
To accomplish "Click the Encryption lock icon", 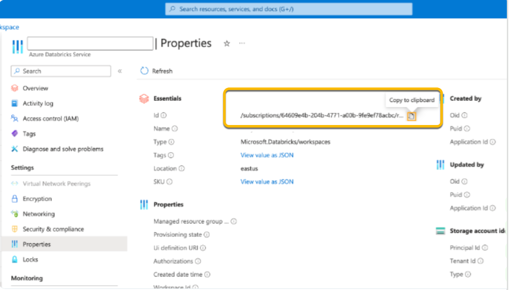I will pos(14,199).
